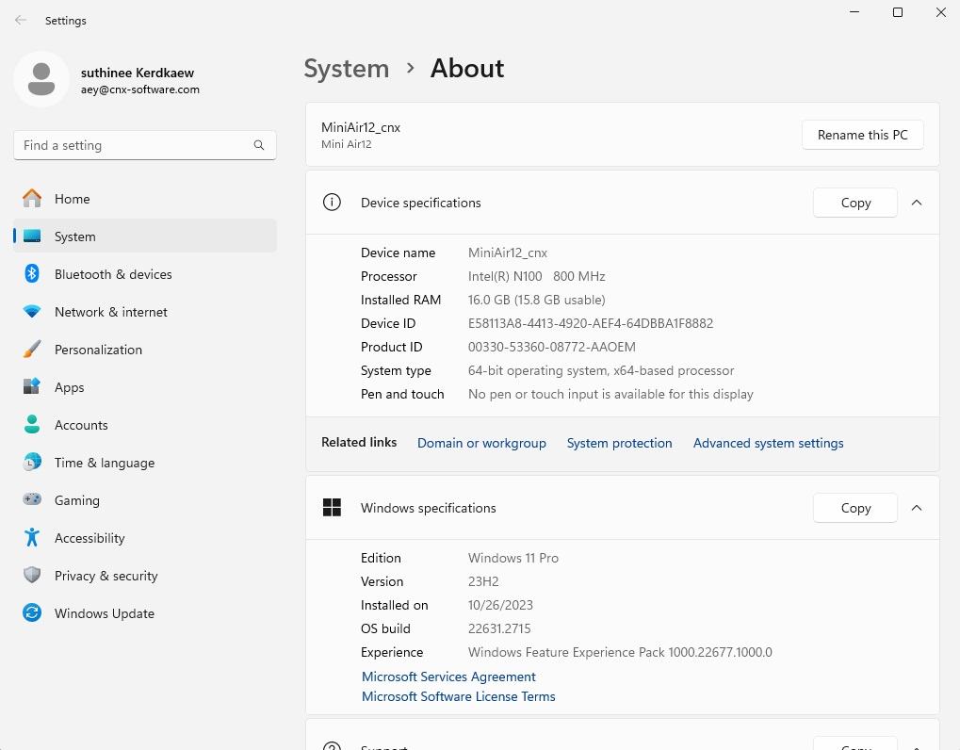Select Gaming settings category

(145, 500)
